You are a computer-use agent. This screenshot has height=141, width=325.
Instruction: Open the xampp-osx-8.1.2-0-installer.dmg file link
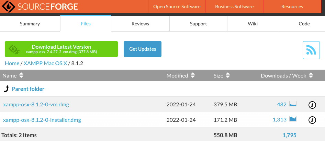tap(42, 120)
